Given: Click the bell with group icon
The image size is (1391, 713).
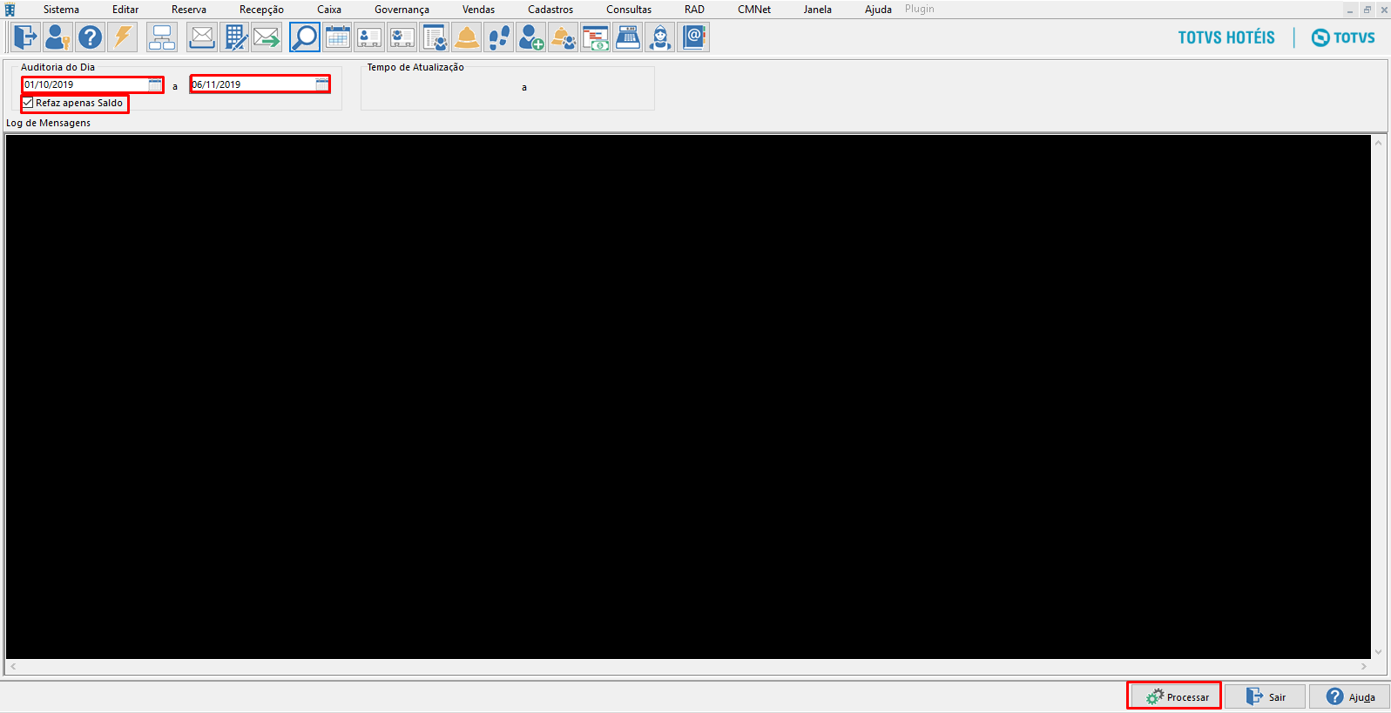Looking at the screenshot, I should pos(564,37).
